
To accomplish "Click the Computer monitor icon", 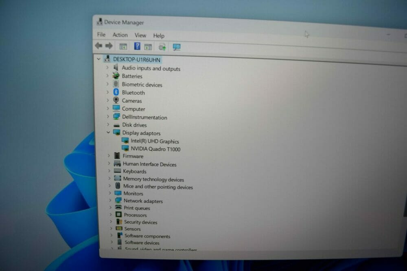I will [x=116, y=108].
